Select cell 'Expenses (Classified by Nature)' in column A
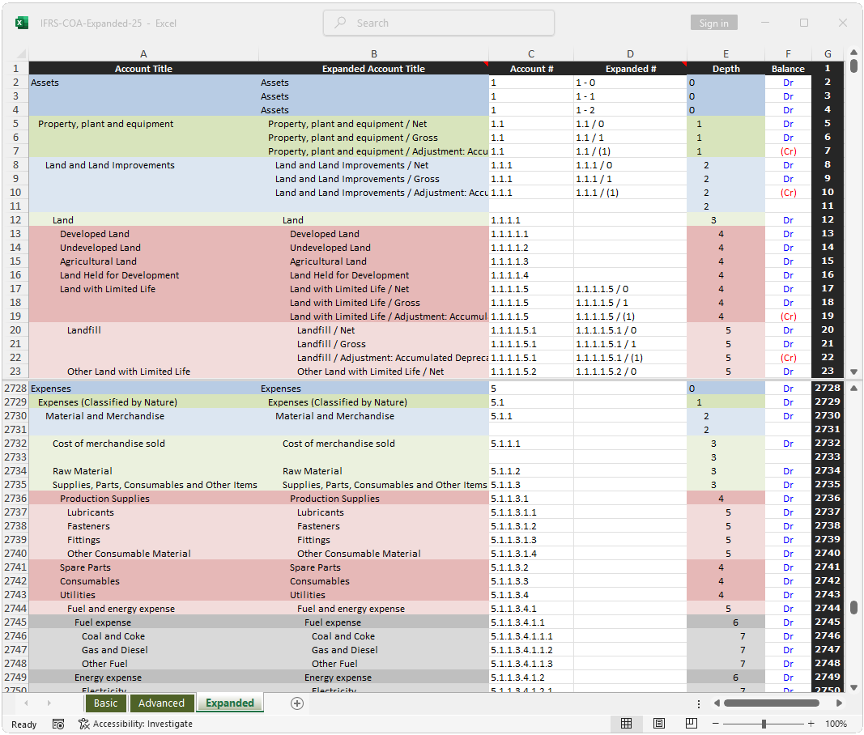864x735 pixels. [143, 402]
